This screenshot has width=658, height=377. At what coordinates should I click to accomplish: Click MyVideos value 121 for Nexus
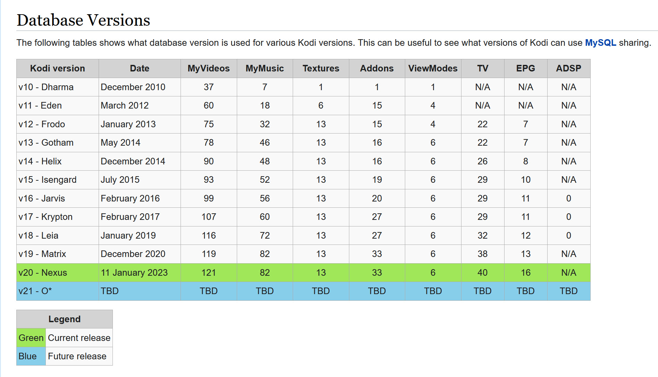point(209,273)
